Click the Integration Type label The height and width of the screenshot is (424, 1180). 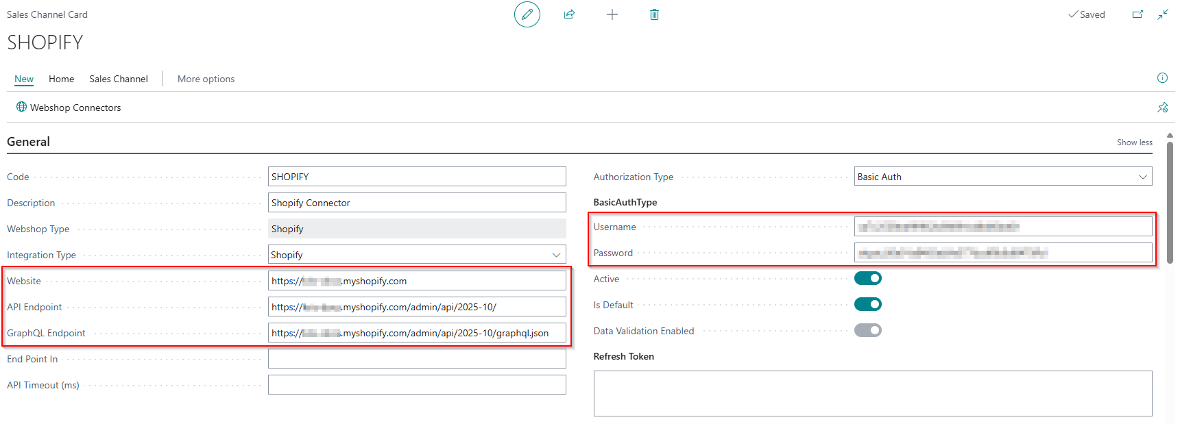coord(41,255)
